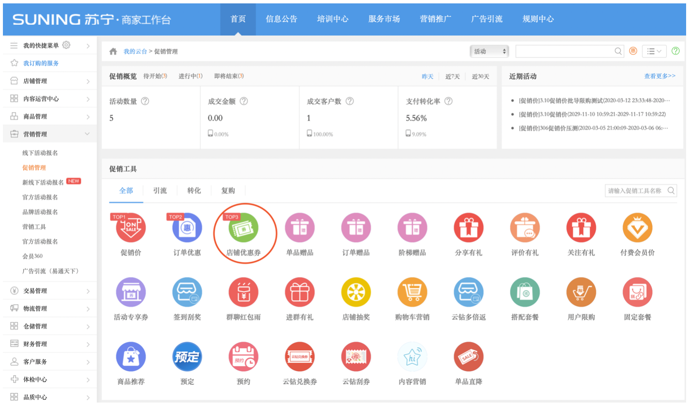Open the 搭配套餐 bundle tool
Screen dimensions: 690x404
[x=525, y=292]
